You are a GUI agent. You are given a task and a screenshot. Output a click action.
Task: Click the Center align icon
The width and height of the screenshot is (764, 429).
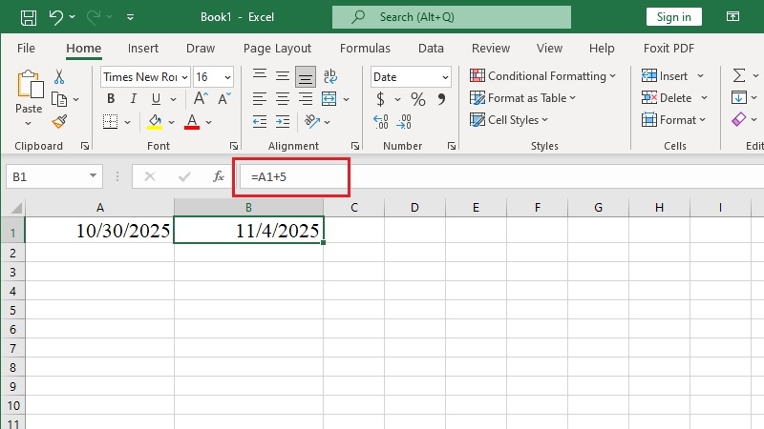(x=282, y=99)
